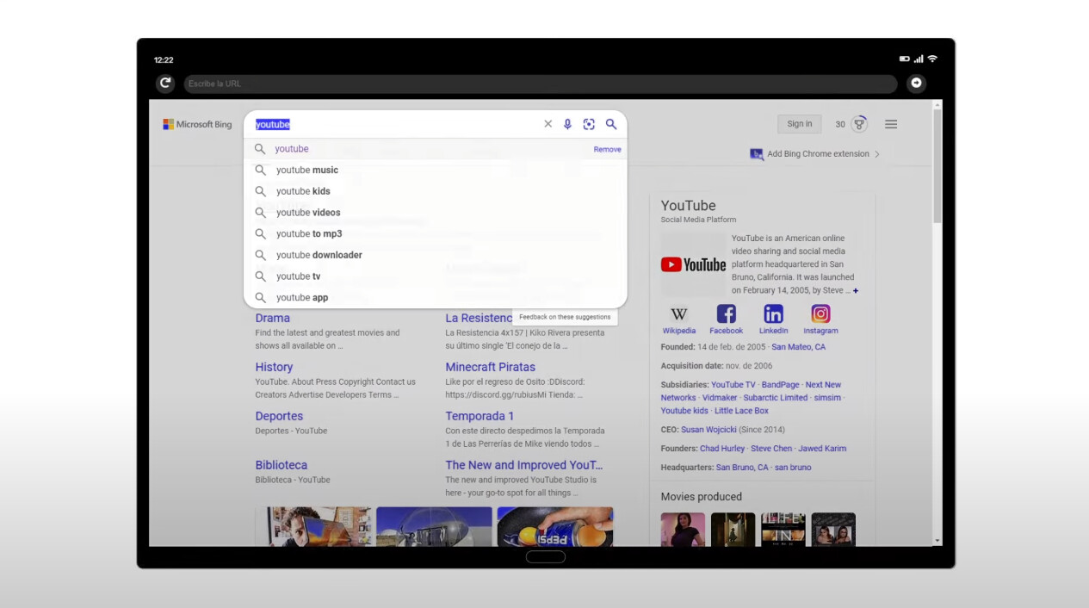This screenshot has width=1089, height=608.
Task: Click the 12:22 status bar clock
Action: point(164,60)
